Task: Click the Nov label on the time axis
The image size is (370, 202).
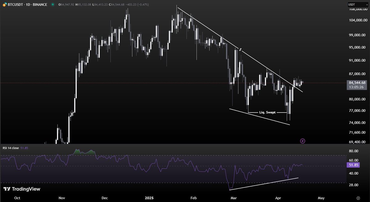Action: pos(61,198)
